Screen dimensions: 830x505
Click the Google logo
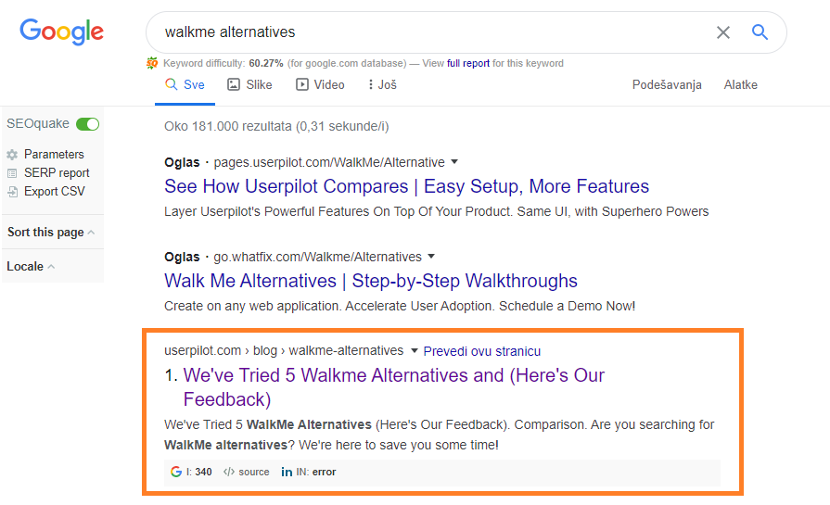[61, 32]
